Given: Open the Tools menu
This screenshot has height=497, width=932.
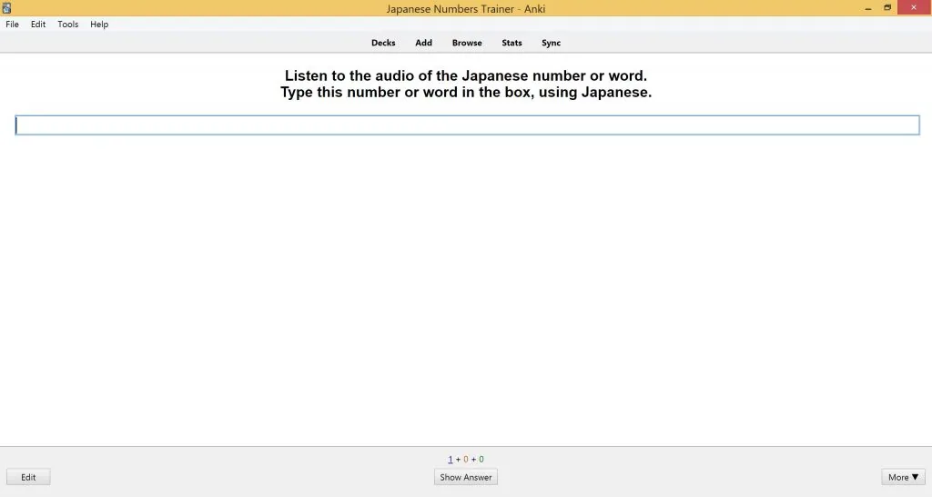Looking at the screenshot, I should pos(67,25).
